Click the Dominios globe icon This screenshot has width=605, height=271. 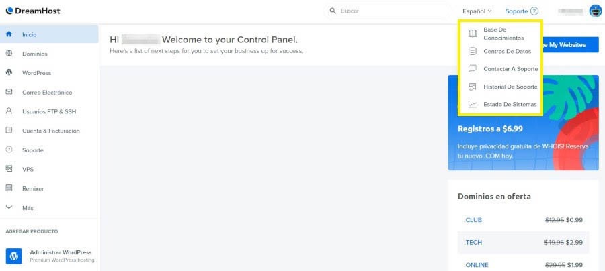(x=9, y=54)
